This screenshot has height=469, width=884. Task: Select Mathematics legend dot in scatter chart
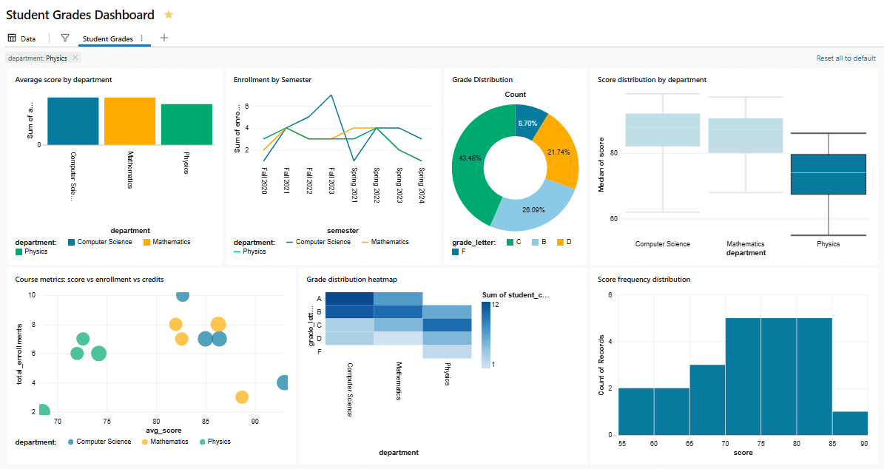(x=145, y=442)
